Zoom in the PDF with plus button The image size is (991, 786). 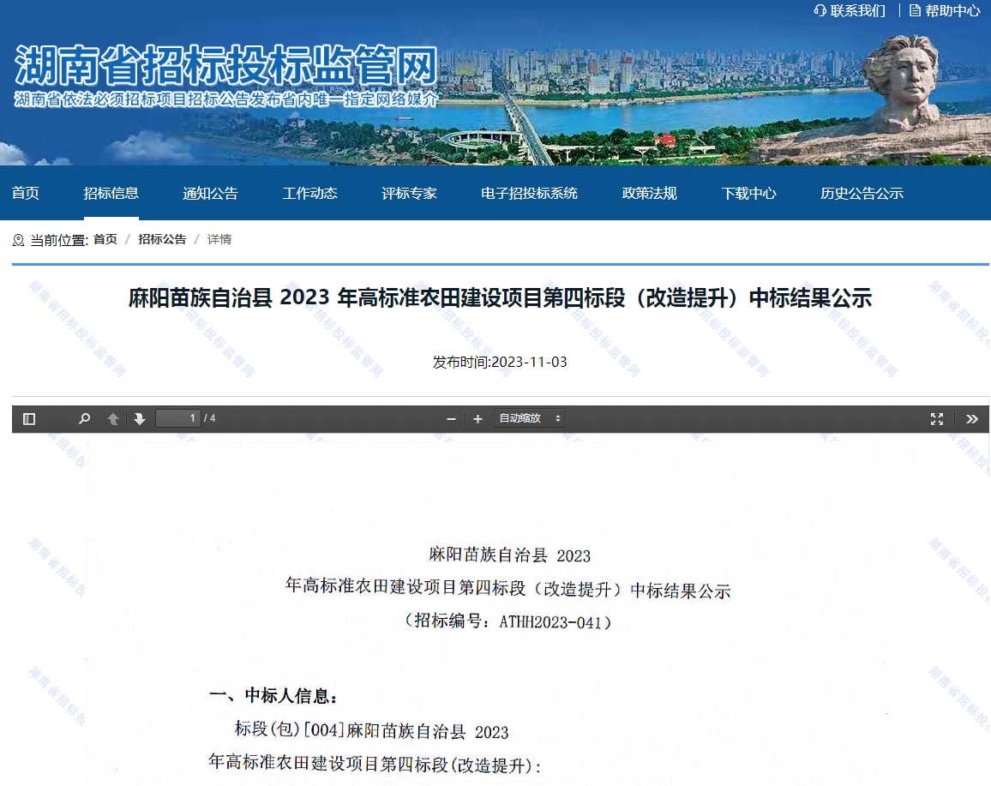[477, 419]
